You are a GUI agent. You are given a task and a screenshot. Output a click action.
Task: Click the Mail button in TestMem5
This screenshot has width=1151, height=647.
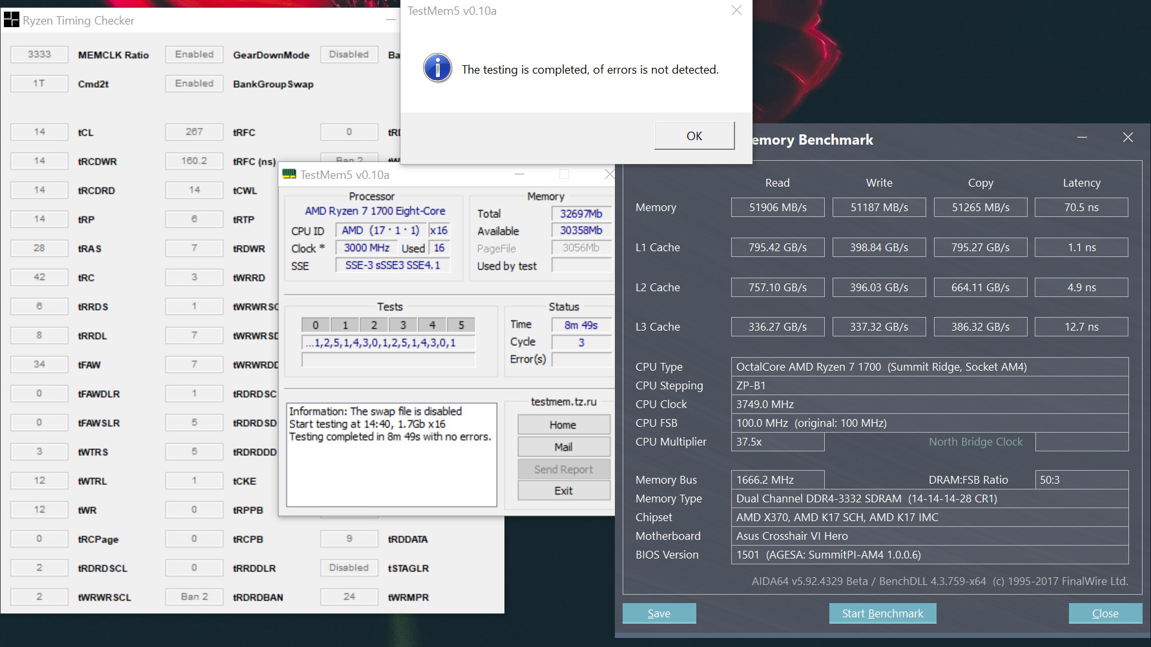[x=563, y=447]
